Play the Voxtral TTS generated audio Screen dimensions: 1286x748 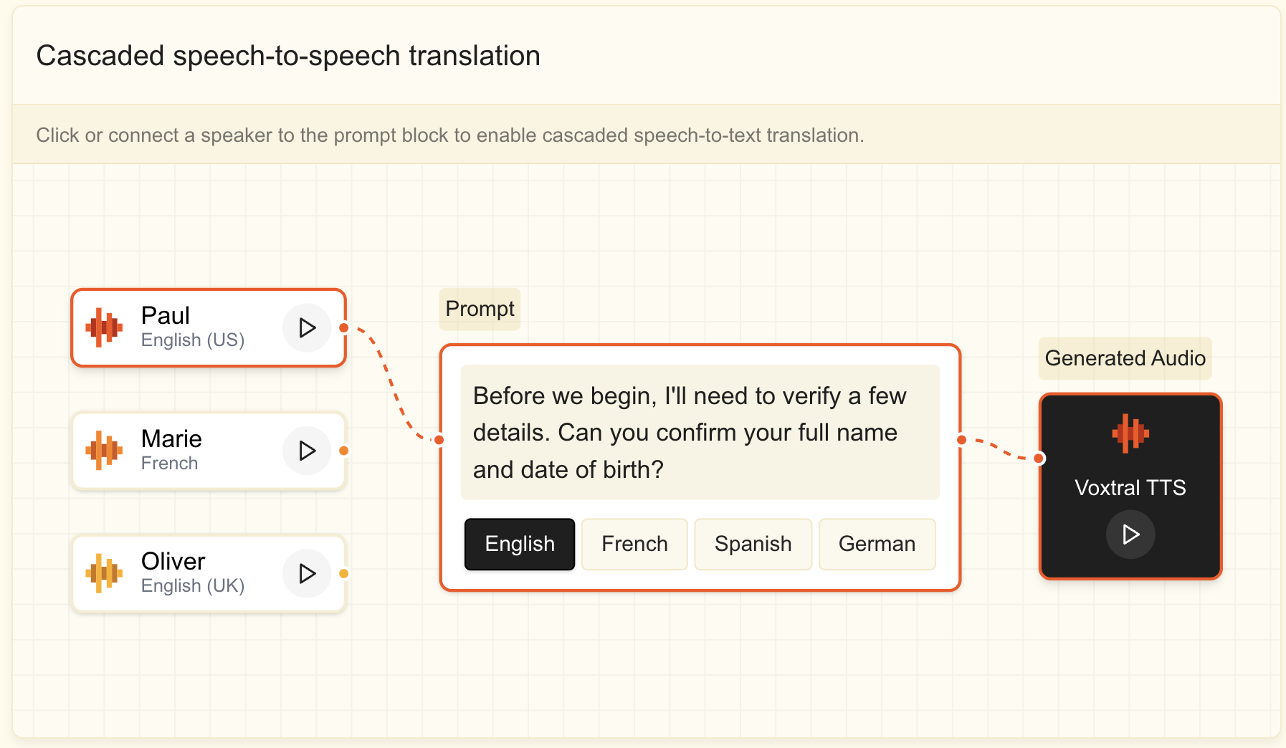pyautogui.click(x=1130, y=534)
